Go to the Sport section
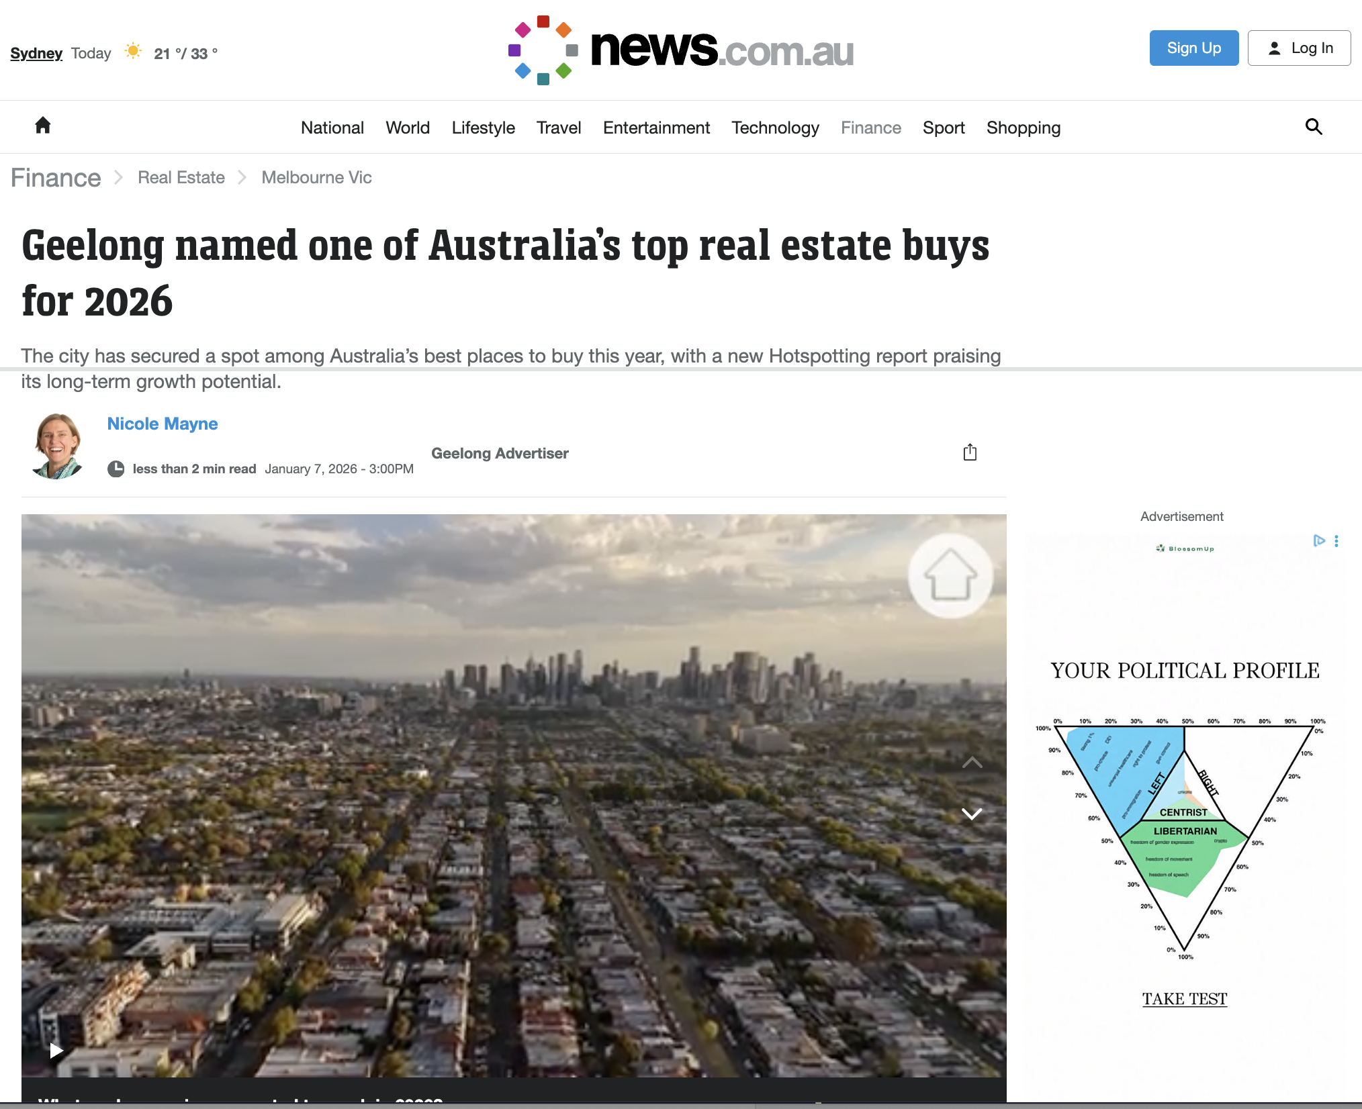The height and width of the screenshot is (1109, 1362). click(944, 128)
